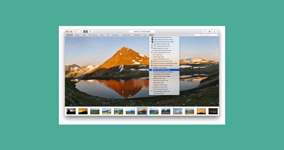Switch to the Flagged filter tab
The width and height of the screenshot is (284, 150).
(x=77, y=35)
